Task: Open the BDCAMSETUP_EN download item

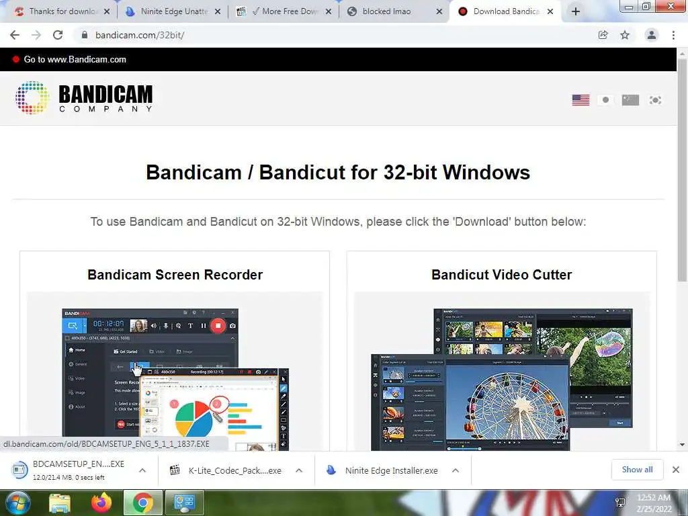Action: [70, 470]
